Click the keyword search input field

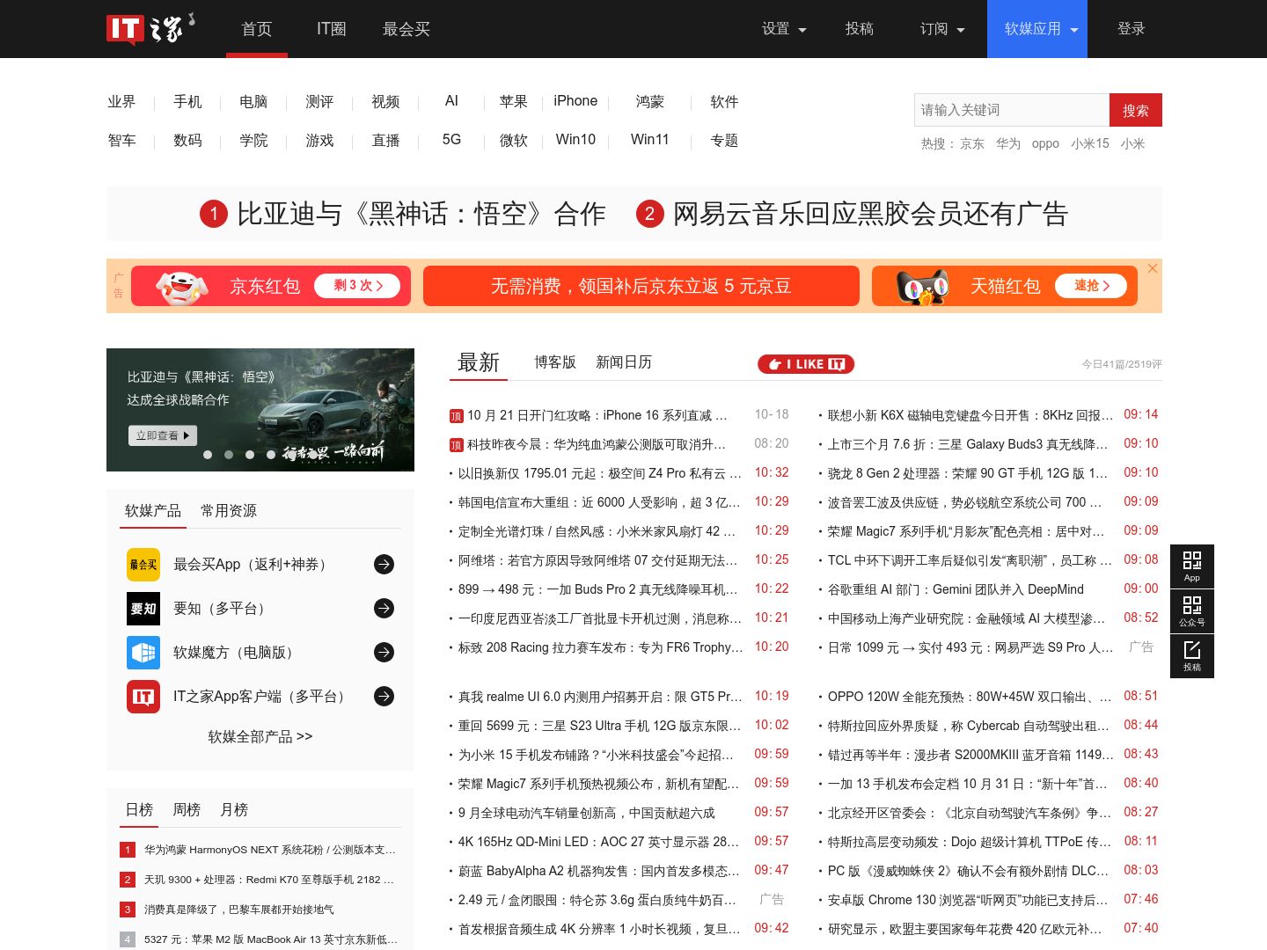(x=1012, y=110)
